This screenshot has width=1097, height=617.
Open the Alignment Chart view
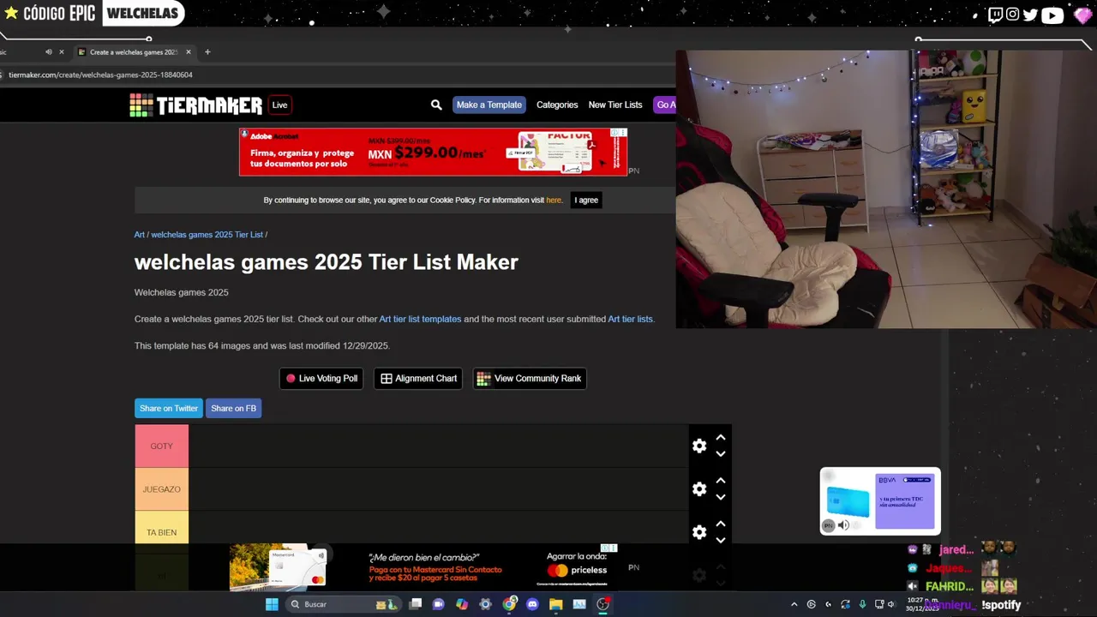tap(419, 378)
